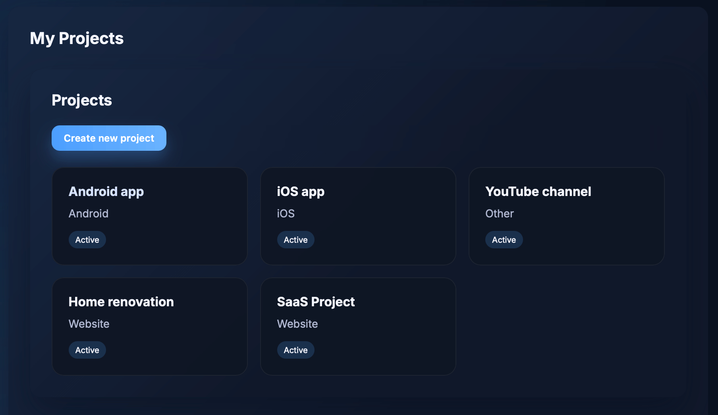This screenshot has width=718, height=415.
Task: Click the Android category label
Action: [x=89, y=213]
